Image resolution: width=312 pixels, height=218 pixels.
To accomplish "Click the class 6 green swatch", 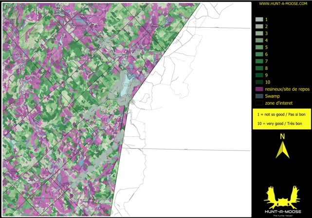I will point(259,54).
